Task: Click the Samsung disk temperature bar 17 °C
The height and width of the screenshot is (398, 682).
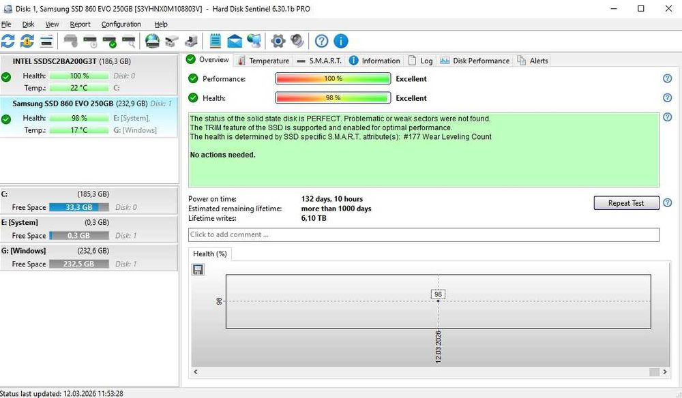Action: [78, 130]
